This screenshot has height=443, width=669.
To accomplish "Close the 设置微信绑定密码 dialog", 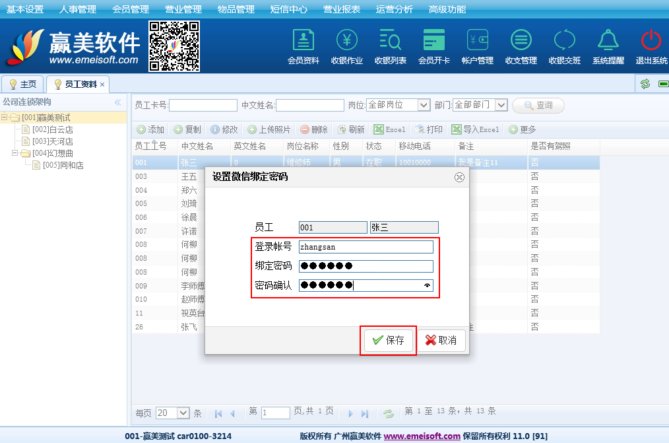I will coord(459,177).
